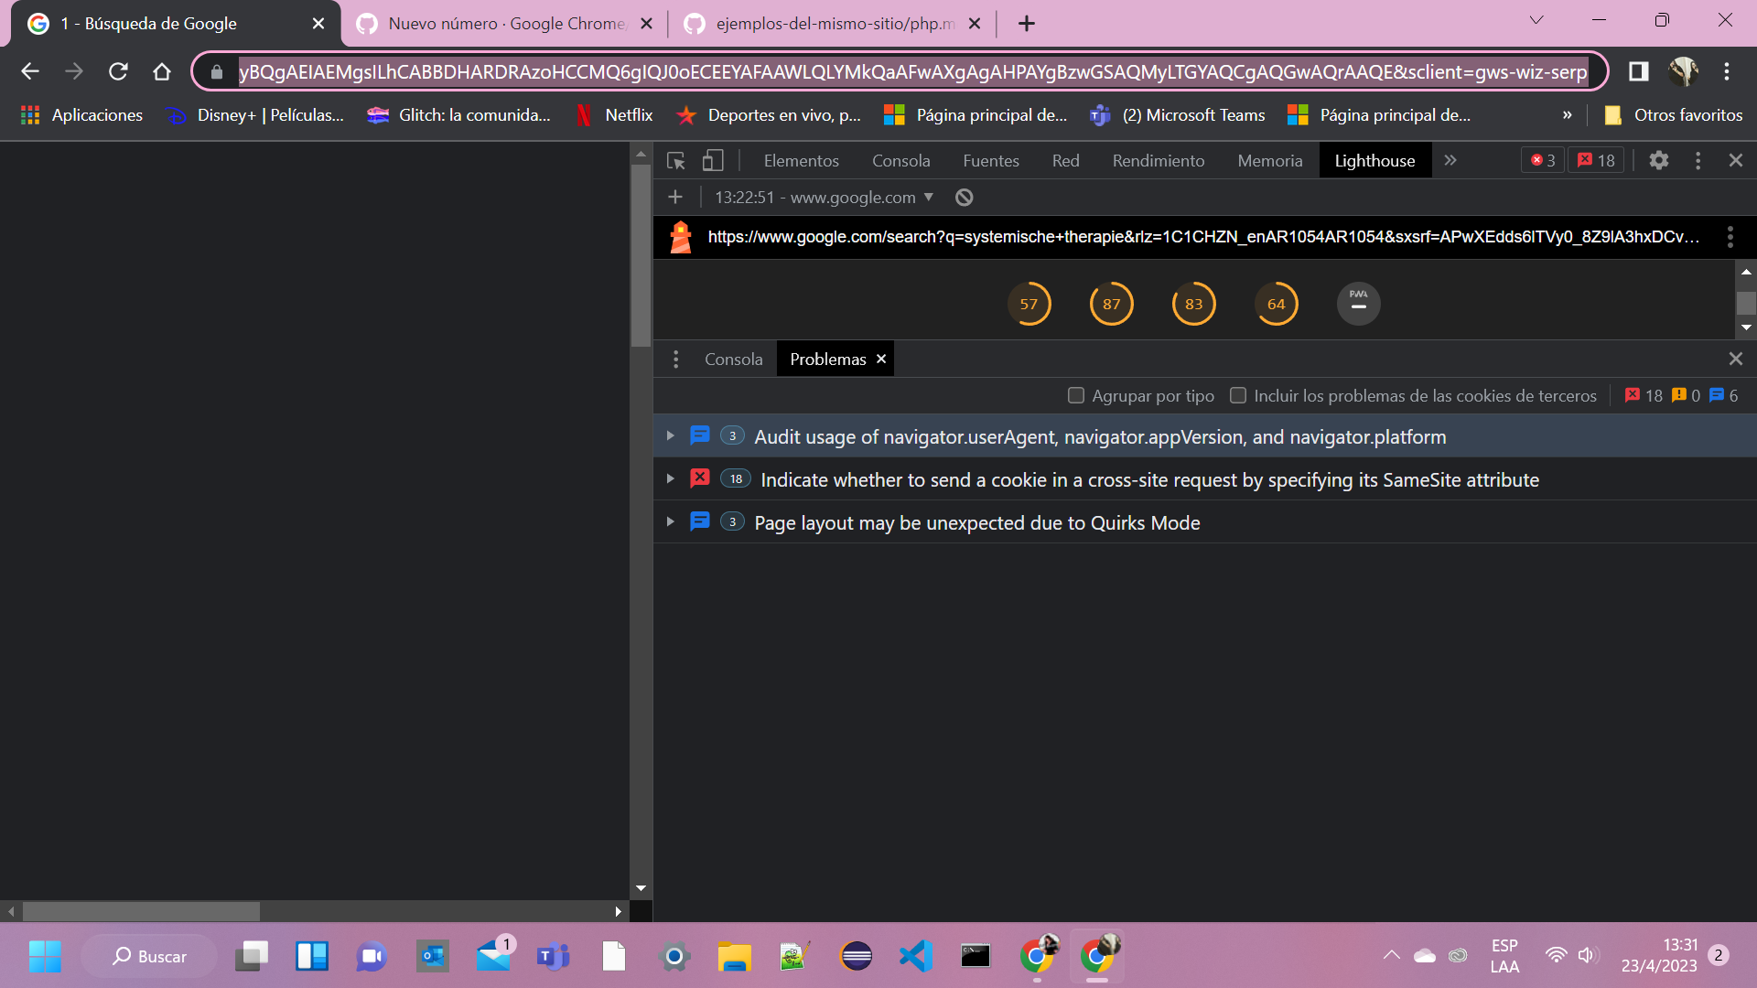Click the errors counter icon in DevTools
The image size is (1757, 988).
[1541, 160]
